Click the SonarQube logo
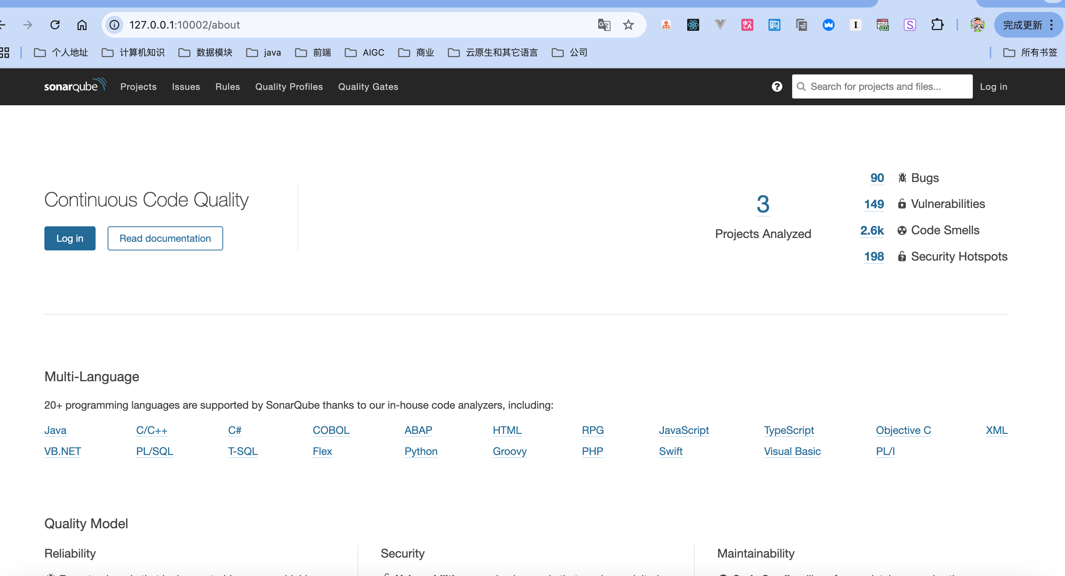 click(75, 85)
